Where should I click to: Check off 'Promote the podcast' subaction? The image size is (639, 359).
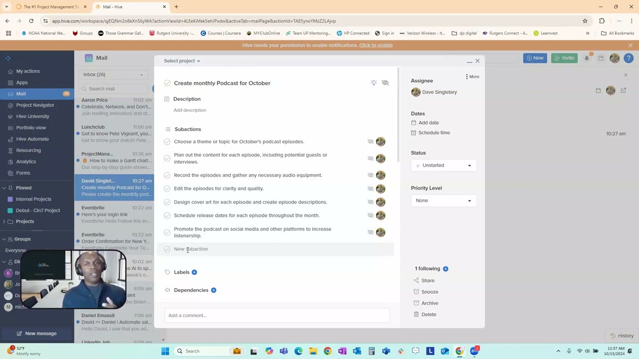coord(167,232)
